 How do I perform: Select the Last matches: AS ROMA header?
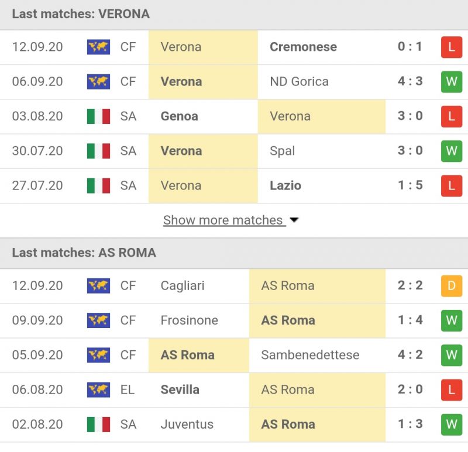[x=84, y=253]
